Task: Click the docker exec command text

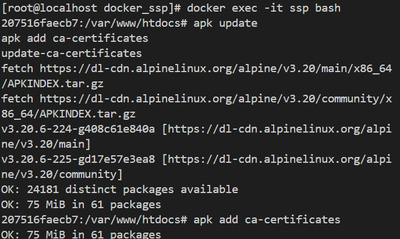Action: [x=264, y=8]
